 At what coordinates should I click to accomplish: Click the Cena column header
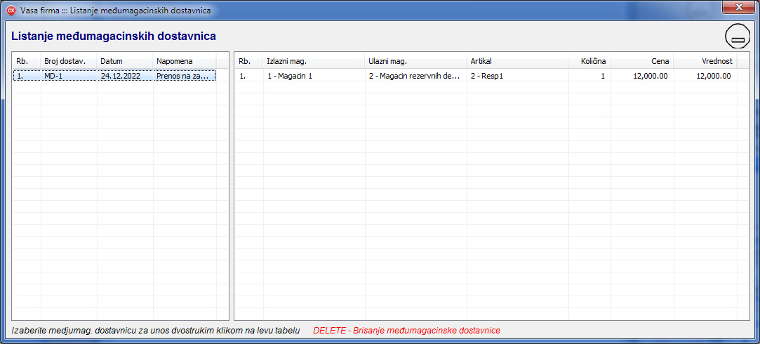(641, 61)
